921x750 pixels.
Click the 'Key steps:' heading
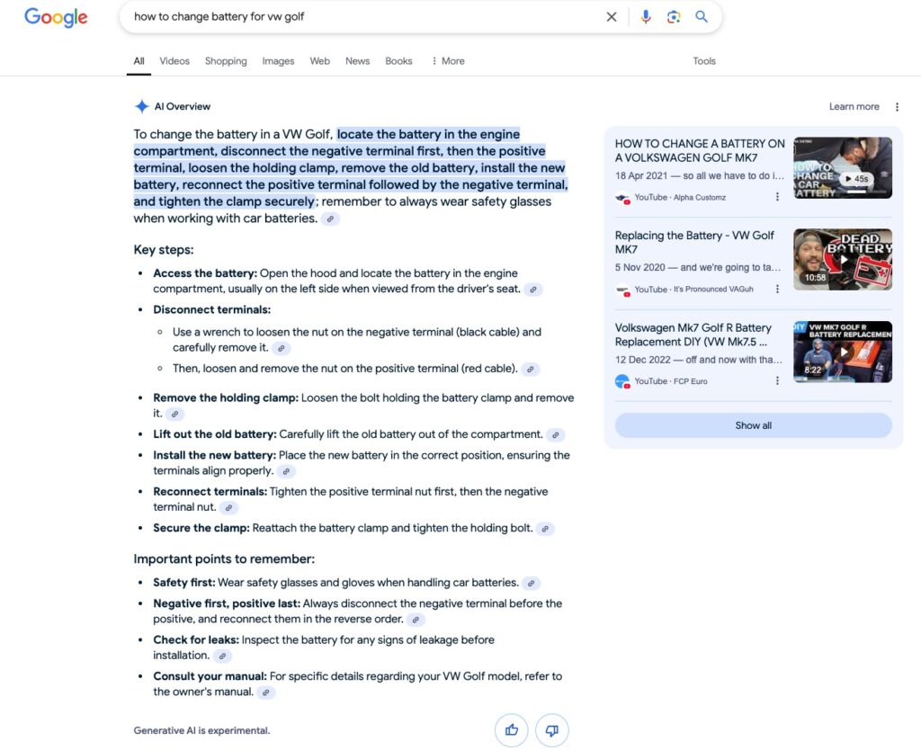tap(164, 250)
